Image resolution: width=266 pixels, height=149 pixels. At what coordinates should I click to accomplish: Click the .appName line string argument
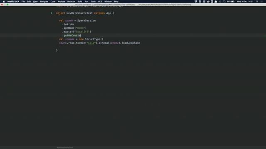[x=80, y=28]
